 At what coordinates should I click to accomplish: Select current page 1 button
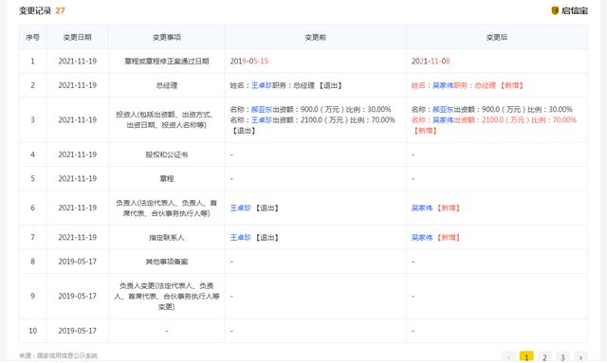click(526, 357)
